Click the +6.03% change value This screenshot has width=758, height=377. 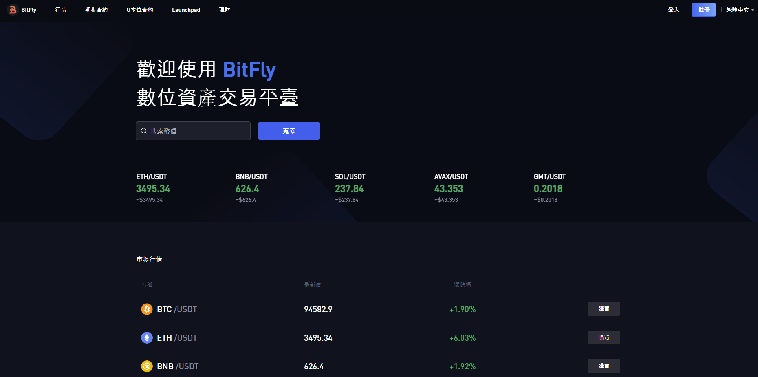coord(462,338)
